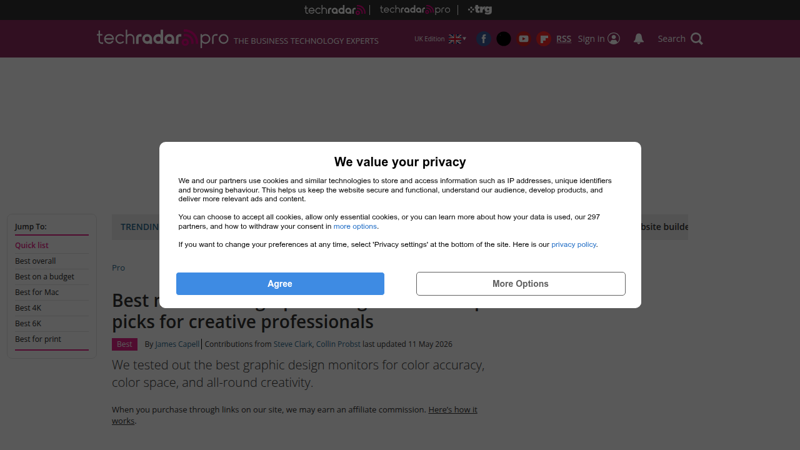
Task: Select Best 4K in Jump To list
Action: 28,307
